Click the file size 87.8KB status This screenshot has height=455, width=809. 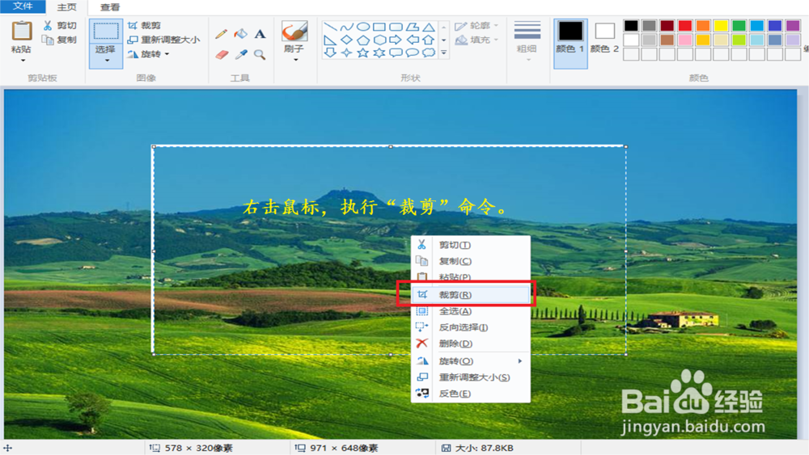click(x=477, y=448)
